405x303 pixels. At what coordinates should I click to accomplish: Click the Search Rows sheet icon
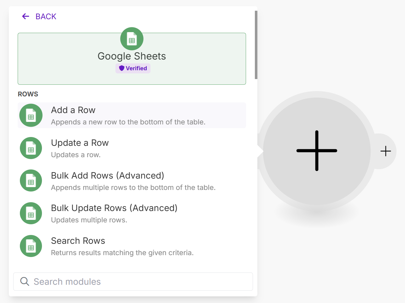click(31, 246)
